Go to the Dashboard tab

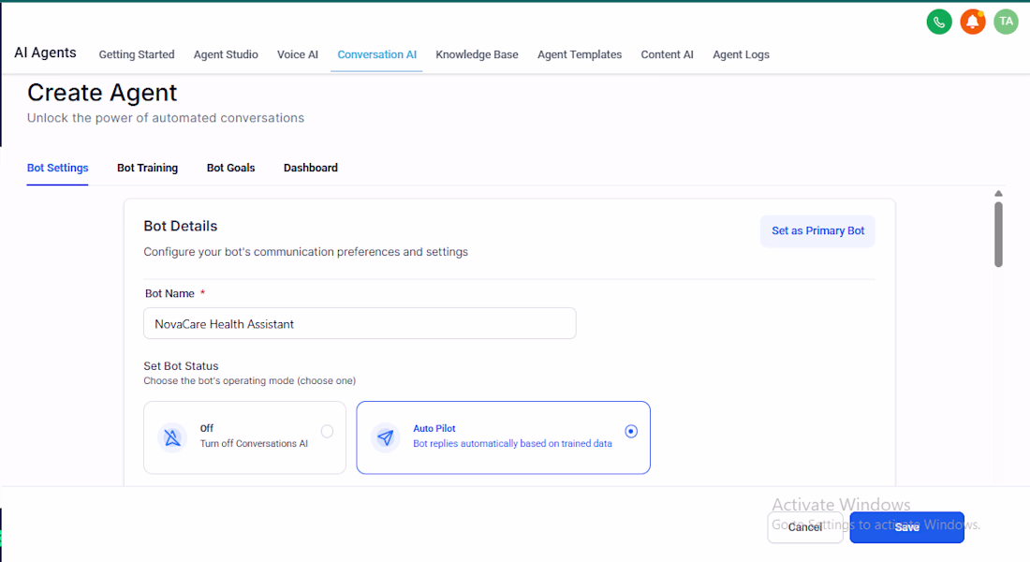[311, 168]
